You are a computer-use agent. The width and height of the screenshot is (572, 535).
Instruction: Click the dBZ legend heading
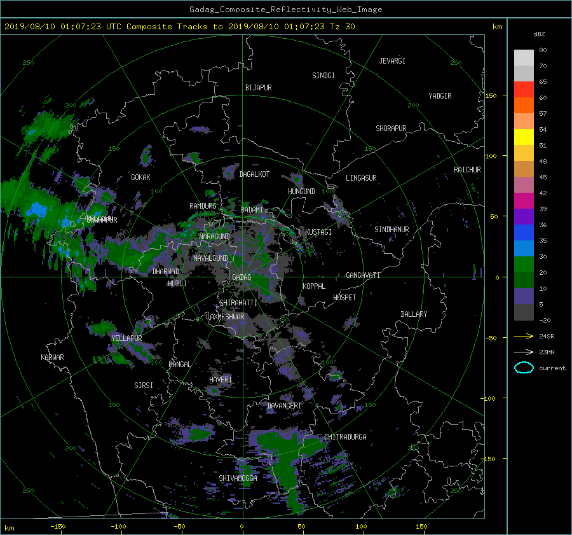click(x=539, y=34)
